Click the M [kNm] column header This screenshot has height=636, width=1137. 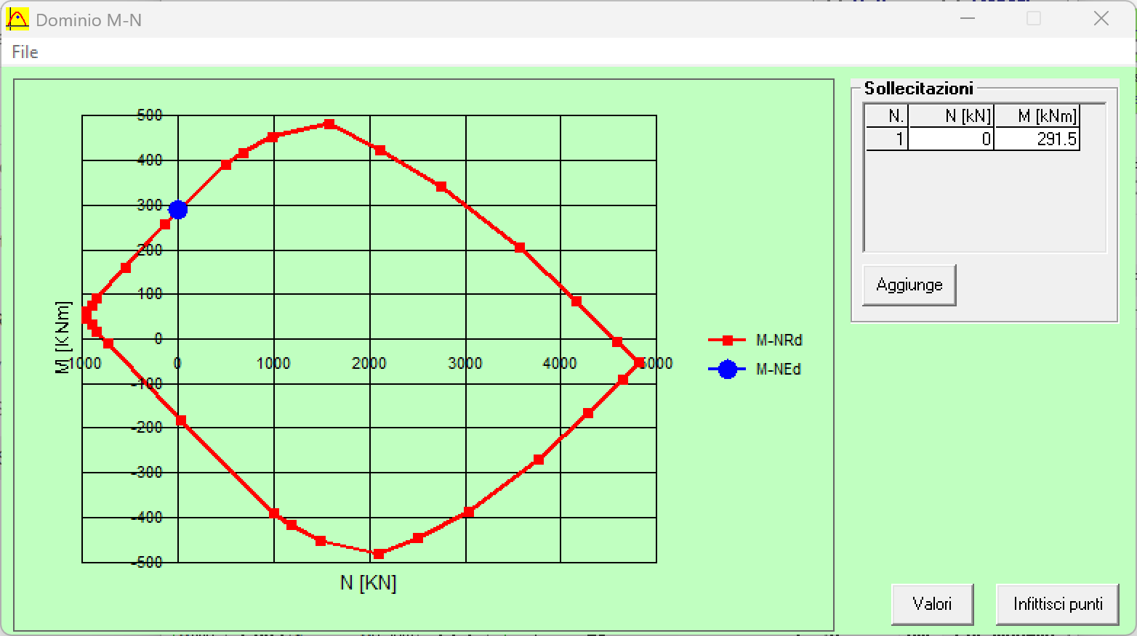(x=1037, y=116)
